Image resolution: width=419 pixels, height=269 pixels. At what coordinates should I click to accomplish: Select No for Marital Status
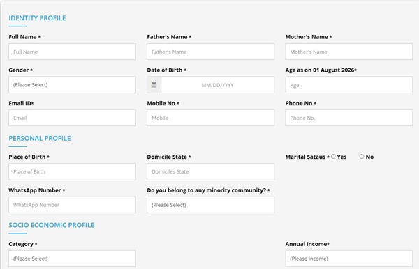point(362,157)
